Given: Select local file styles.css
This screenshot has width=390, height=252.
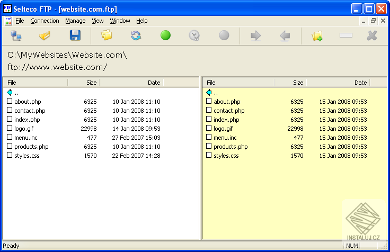Looking at the screenshot, I should [x=27, y=156].
